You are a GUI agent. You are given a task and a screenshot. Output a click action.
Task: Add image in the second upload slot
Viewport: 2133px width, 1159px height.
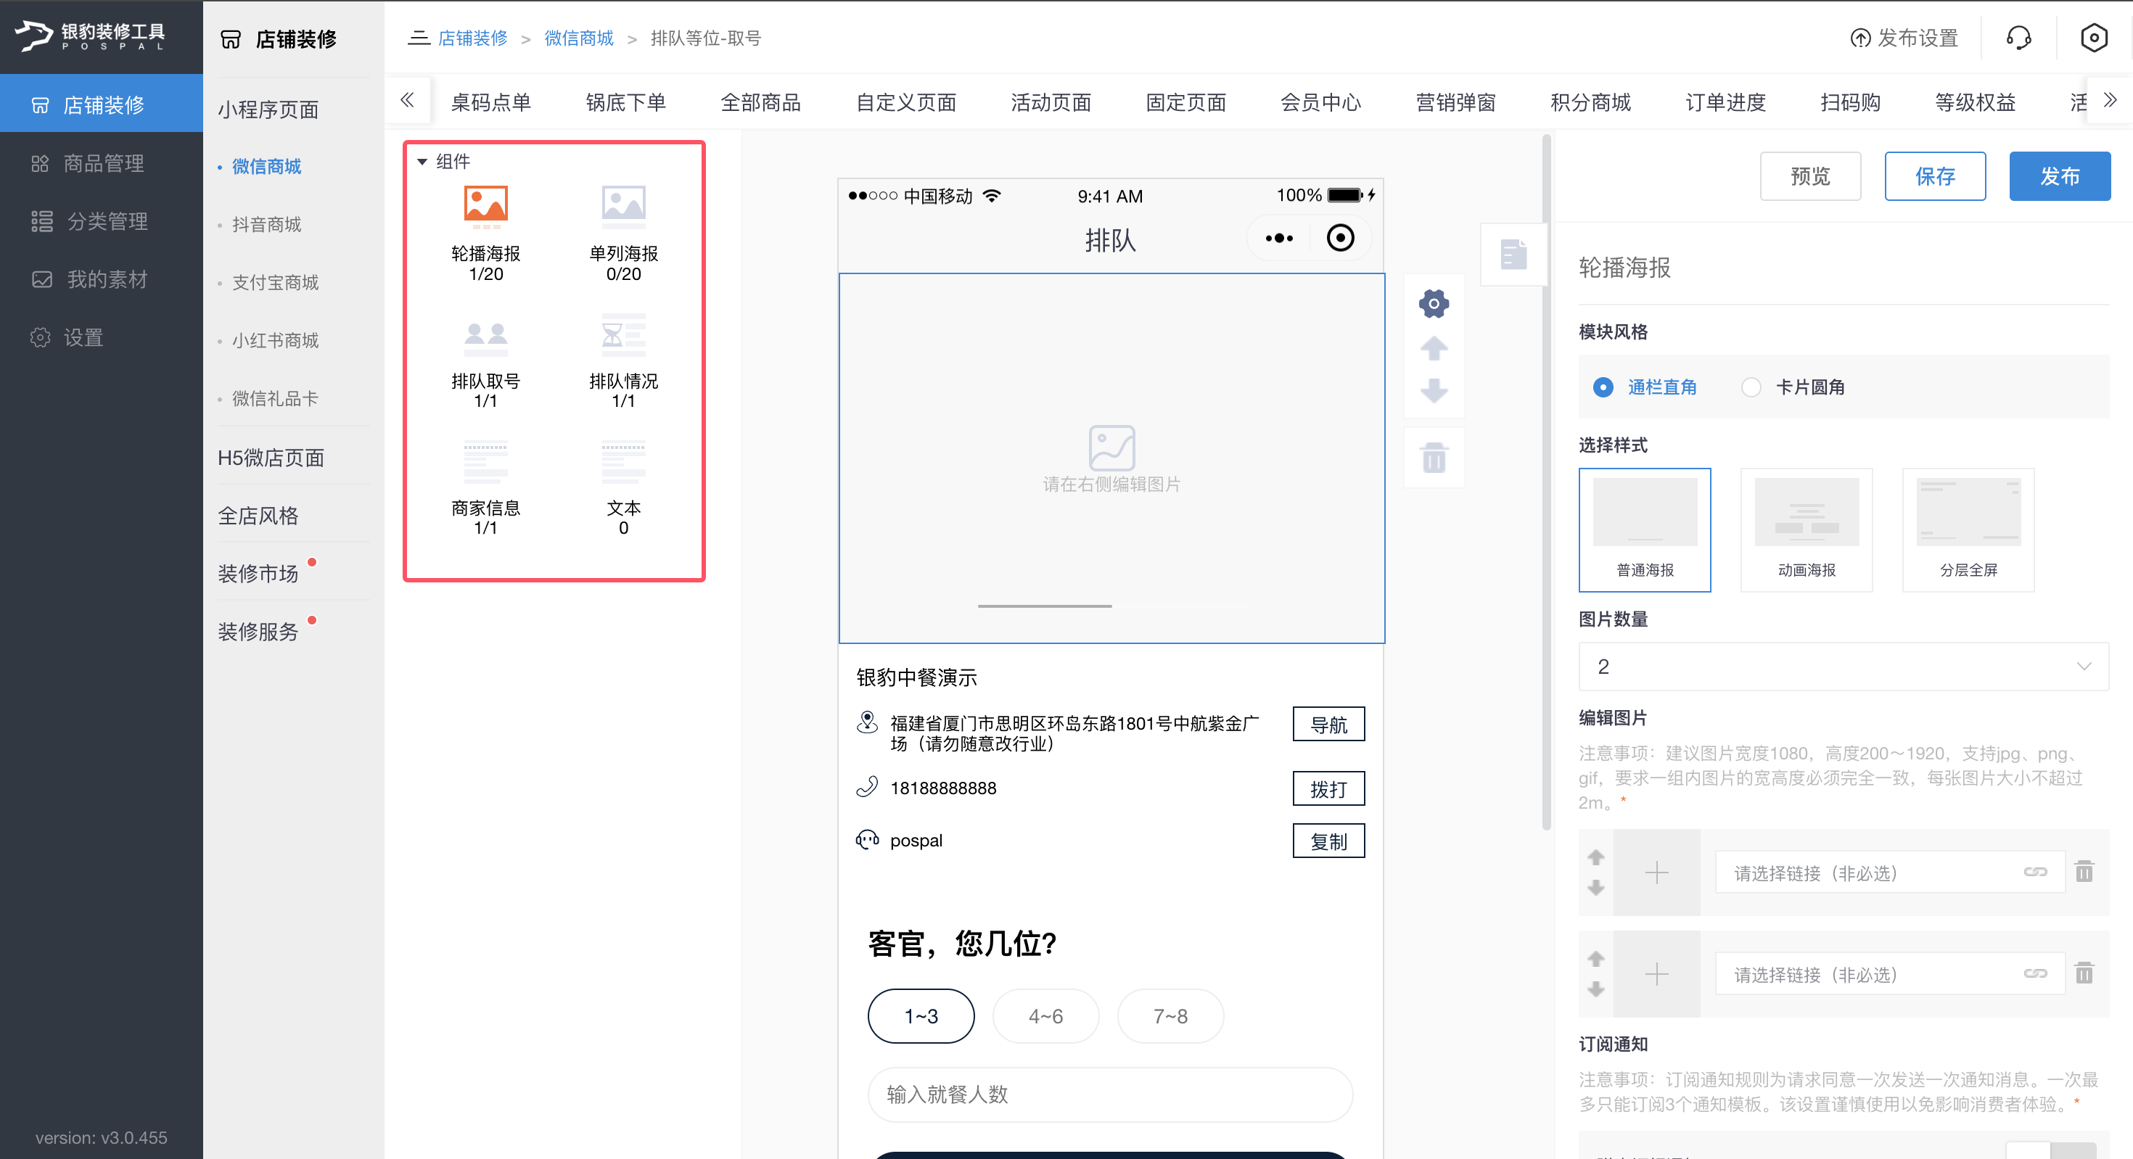(x=1656, y=974)
